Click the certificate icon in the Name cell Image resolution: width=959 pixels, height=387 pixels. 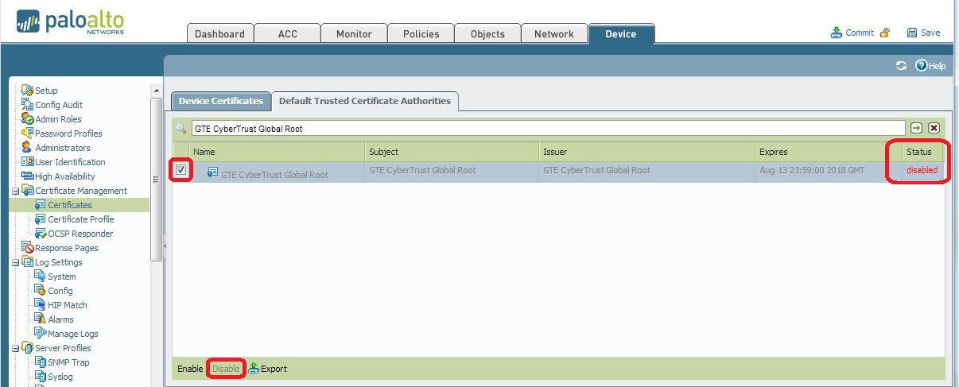[x=212, y=172]
